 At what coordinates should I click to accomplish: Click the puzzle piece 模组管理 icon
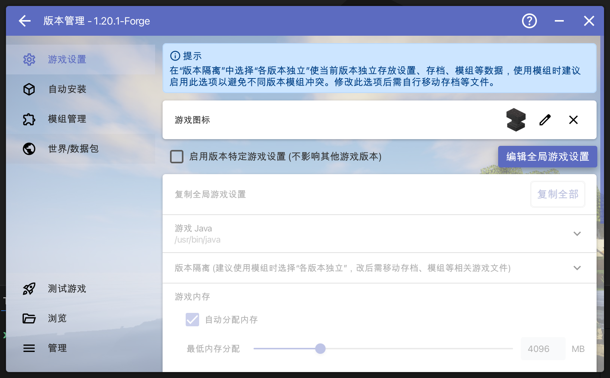pyautogui.click(x=29, y=119)
